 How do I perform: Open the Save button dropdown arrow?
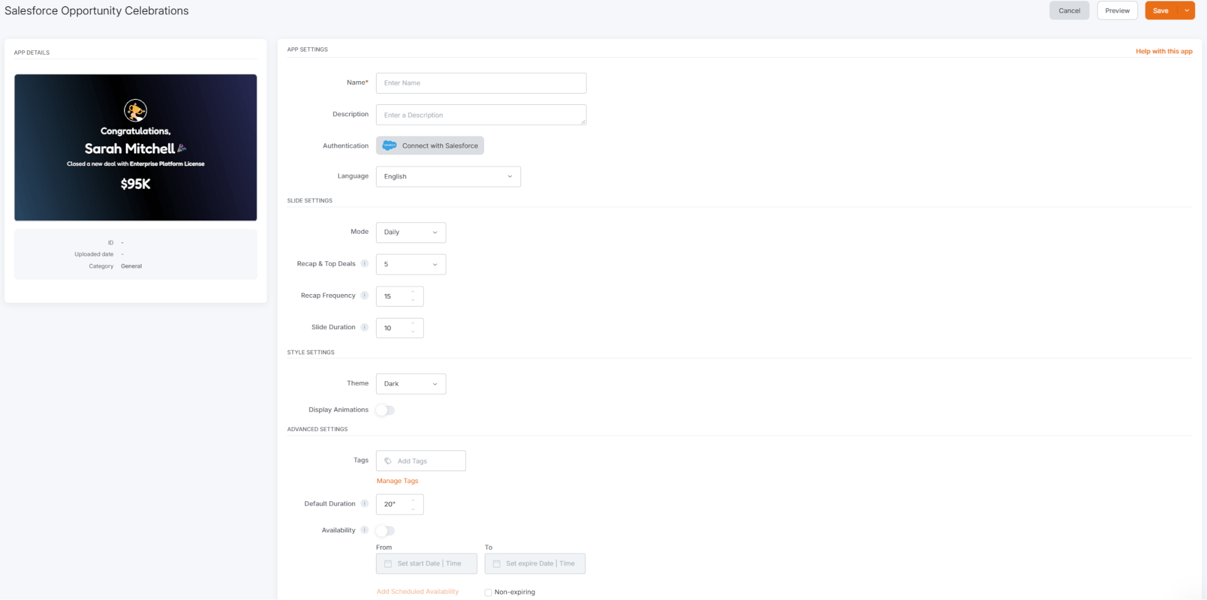(x=1187, y=11)
